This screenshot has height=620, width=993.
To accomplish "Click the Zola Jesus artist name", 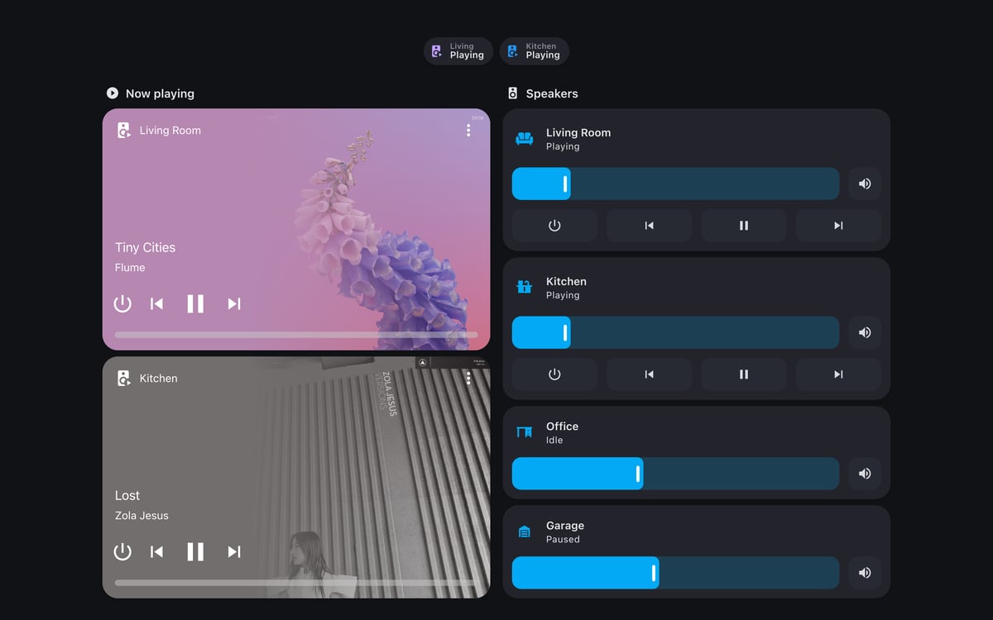I will coord(142,516).
